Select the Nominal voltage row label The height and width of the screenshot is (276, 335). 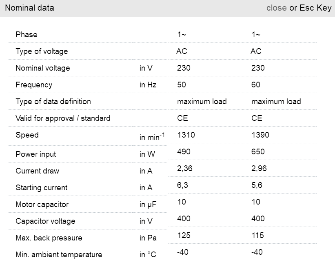[42, 68]
